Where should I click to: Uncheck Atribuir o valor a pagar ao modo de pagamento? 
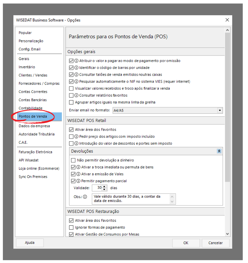[71, 61]
